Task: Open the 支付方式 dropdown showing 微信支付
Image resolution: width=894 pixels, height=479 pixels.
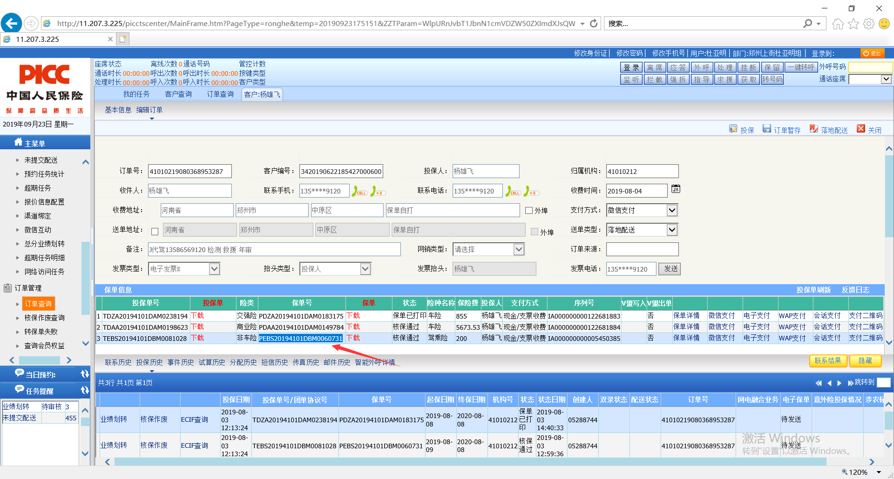Action: point(671,210)
